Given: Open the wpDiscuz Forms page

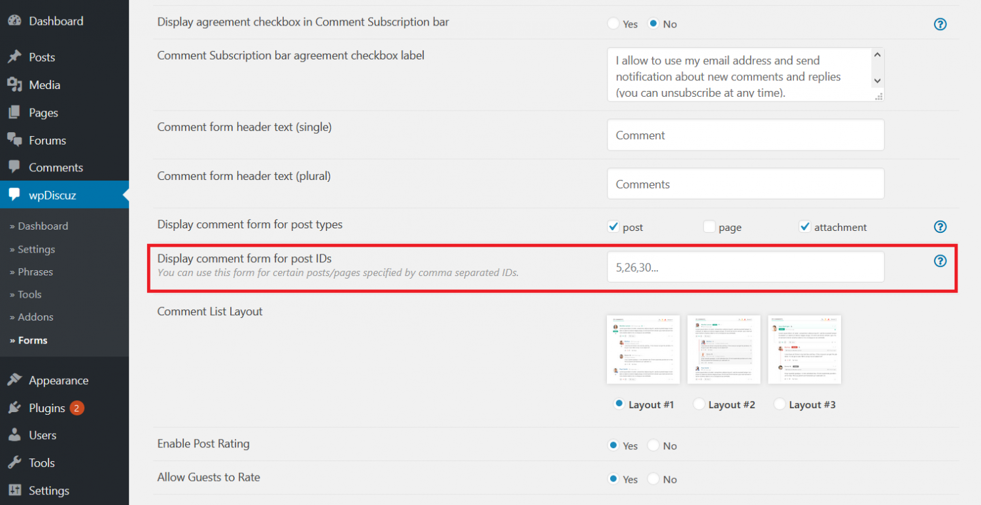Looking at the screenshot, I should pos(31,340).
